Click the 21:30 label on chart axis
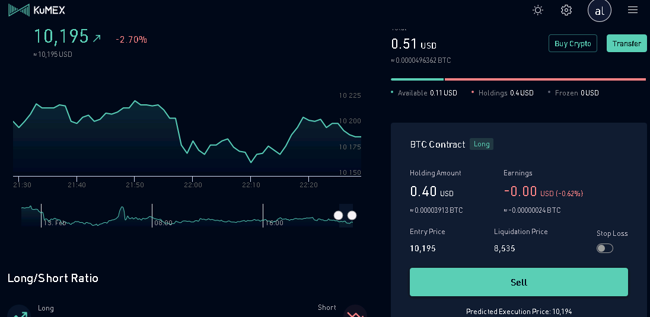Screen dimensions: 650x317 tap(22, 185)
